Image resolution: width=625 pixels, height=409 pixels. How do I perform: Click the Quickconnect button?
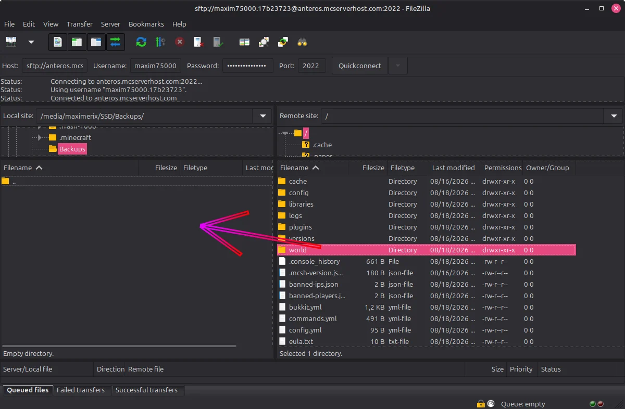(360, 66)
